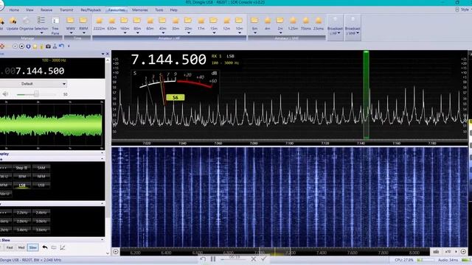Open the 70cms favourite band
Viewport: 472px width, 265px height.
305,24
